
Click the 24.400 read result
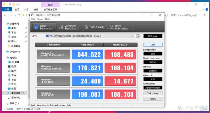pyautogui.click(x=87, y=81)
